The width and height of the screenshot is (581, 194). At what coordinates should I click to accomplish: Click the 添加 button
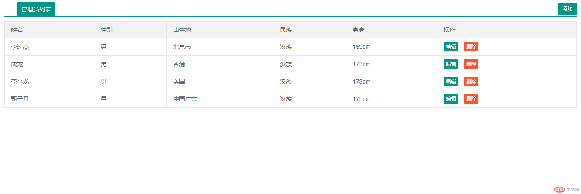(x=567, y=9)
